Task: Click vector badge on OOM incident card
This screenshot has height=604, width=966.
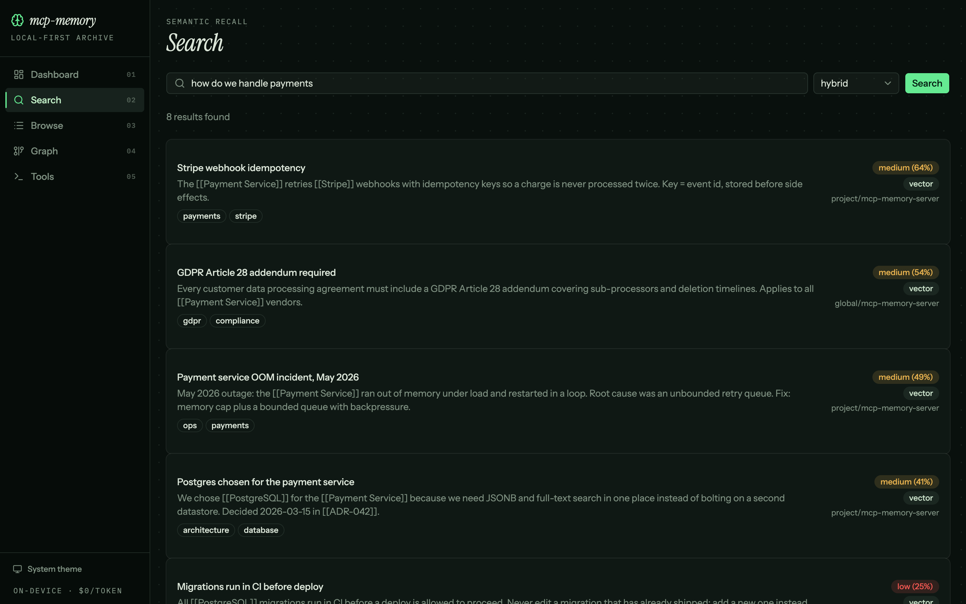Action: pos(921,393)
